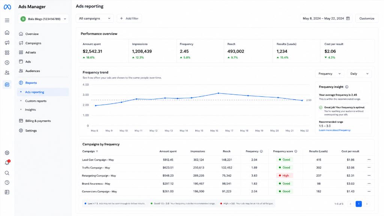
Task: Open the Daily interval dropdown
Action: [359, 74]
